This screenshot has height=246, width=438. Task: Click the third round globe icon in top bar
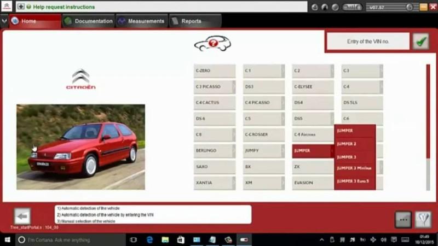335,7
